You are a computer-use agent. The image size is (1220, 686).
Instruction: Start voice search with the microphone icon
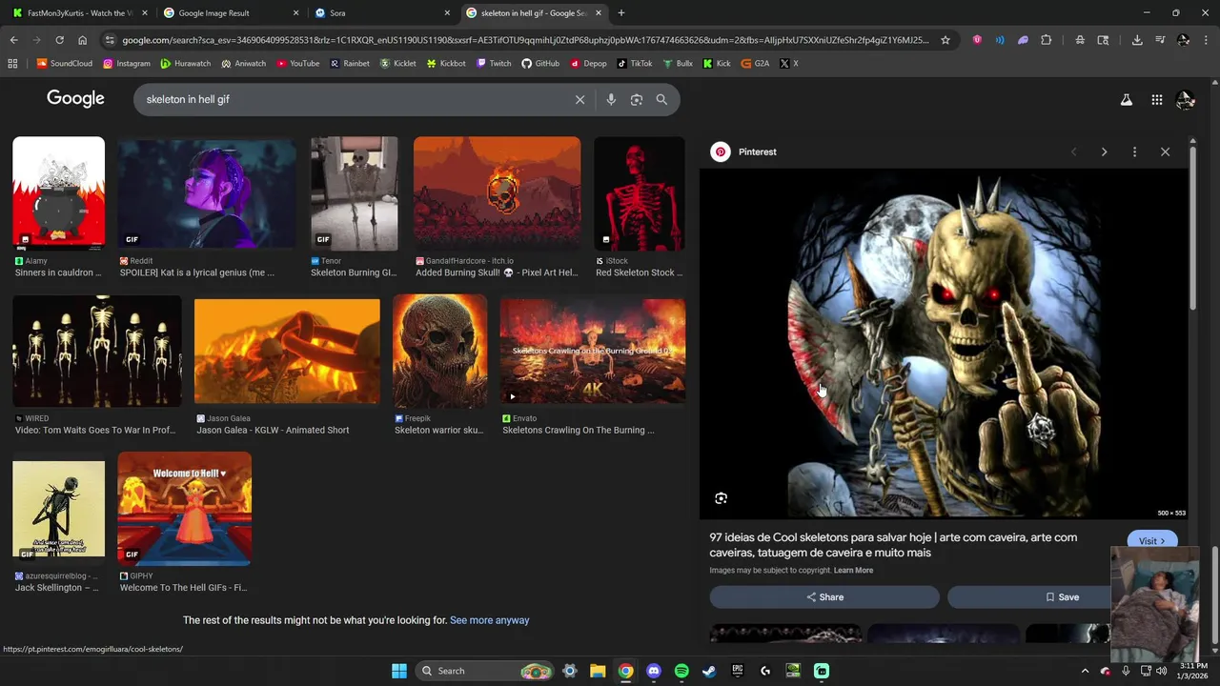(x=611, y=99)
